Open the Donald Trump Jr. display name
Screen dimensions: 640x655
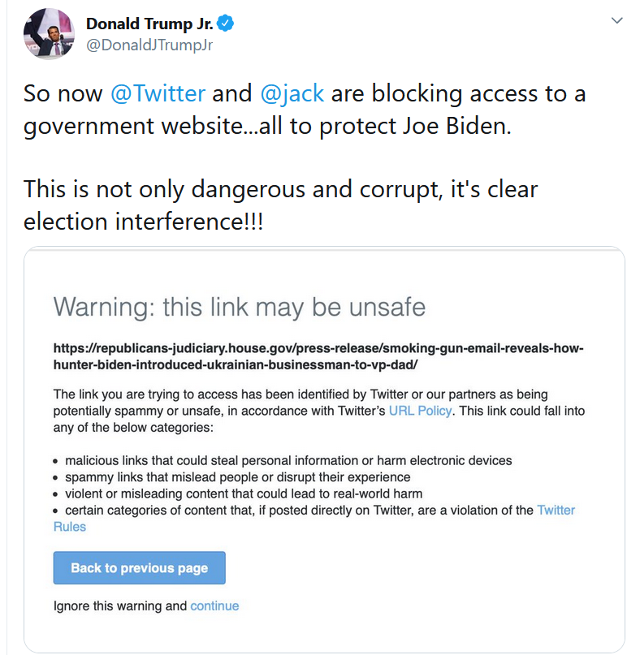pyautogui.click(x=149, y=24)
